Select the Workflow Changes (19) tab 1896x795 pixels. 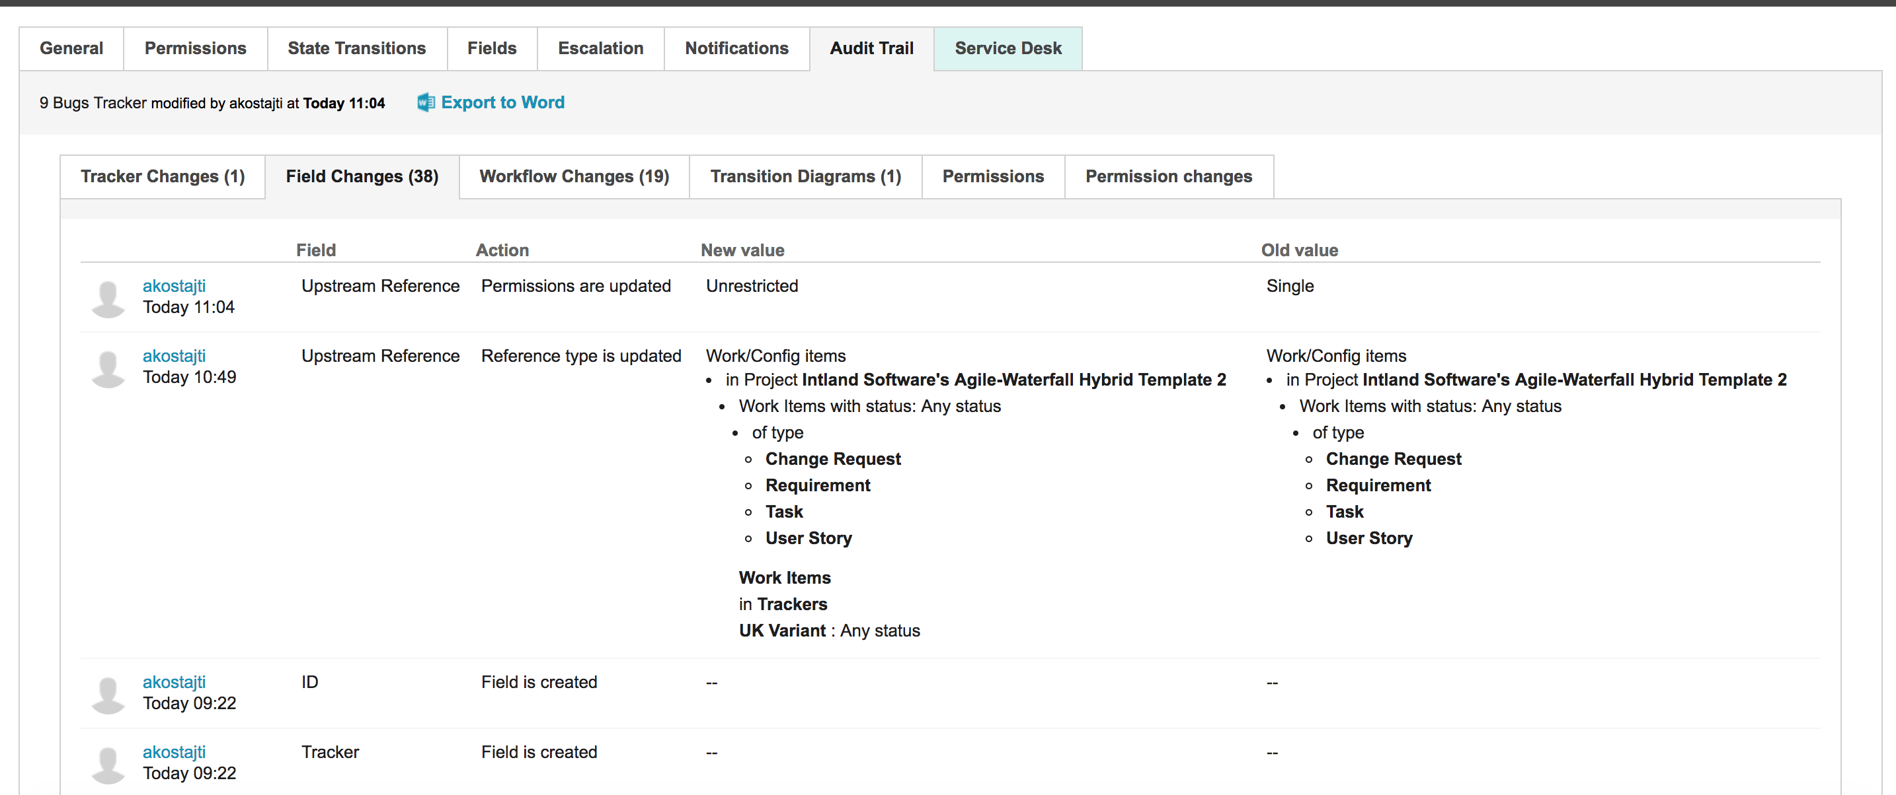[573, 176]
